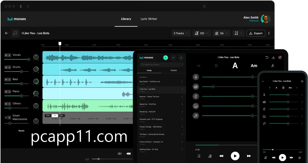
Task: Open the hamburger menu on the phone
Action: pos(302,81)
